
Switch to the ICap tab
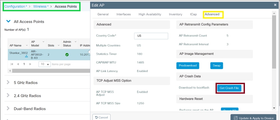pos(193,14)
